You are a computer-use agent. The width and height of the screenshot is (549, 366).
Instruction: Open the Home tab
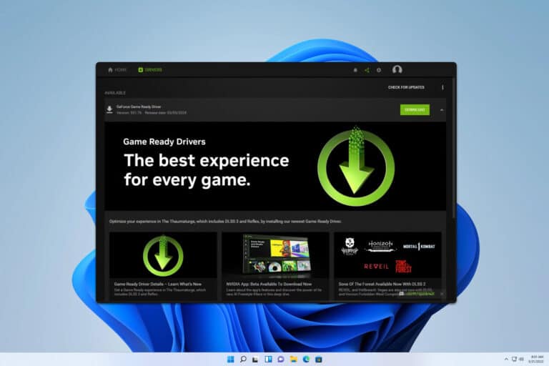[117, 70]
